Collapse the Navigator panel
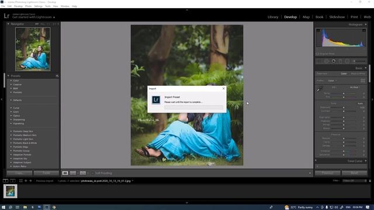This screenshot has height=210, width=374. pos(8,24)
